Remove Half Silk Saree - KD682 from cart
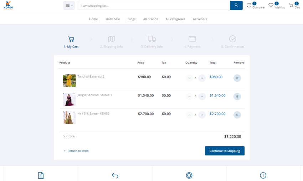Image resolution: width=303 pixels, height=181 pixels. point(237,115)
